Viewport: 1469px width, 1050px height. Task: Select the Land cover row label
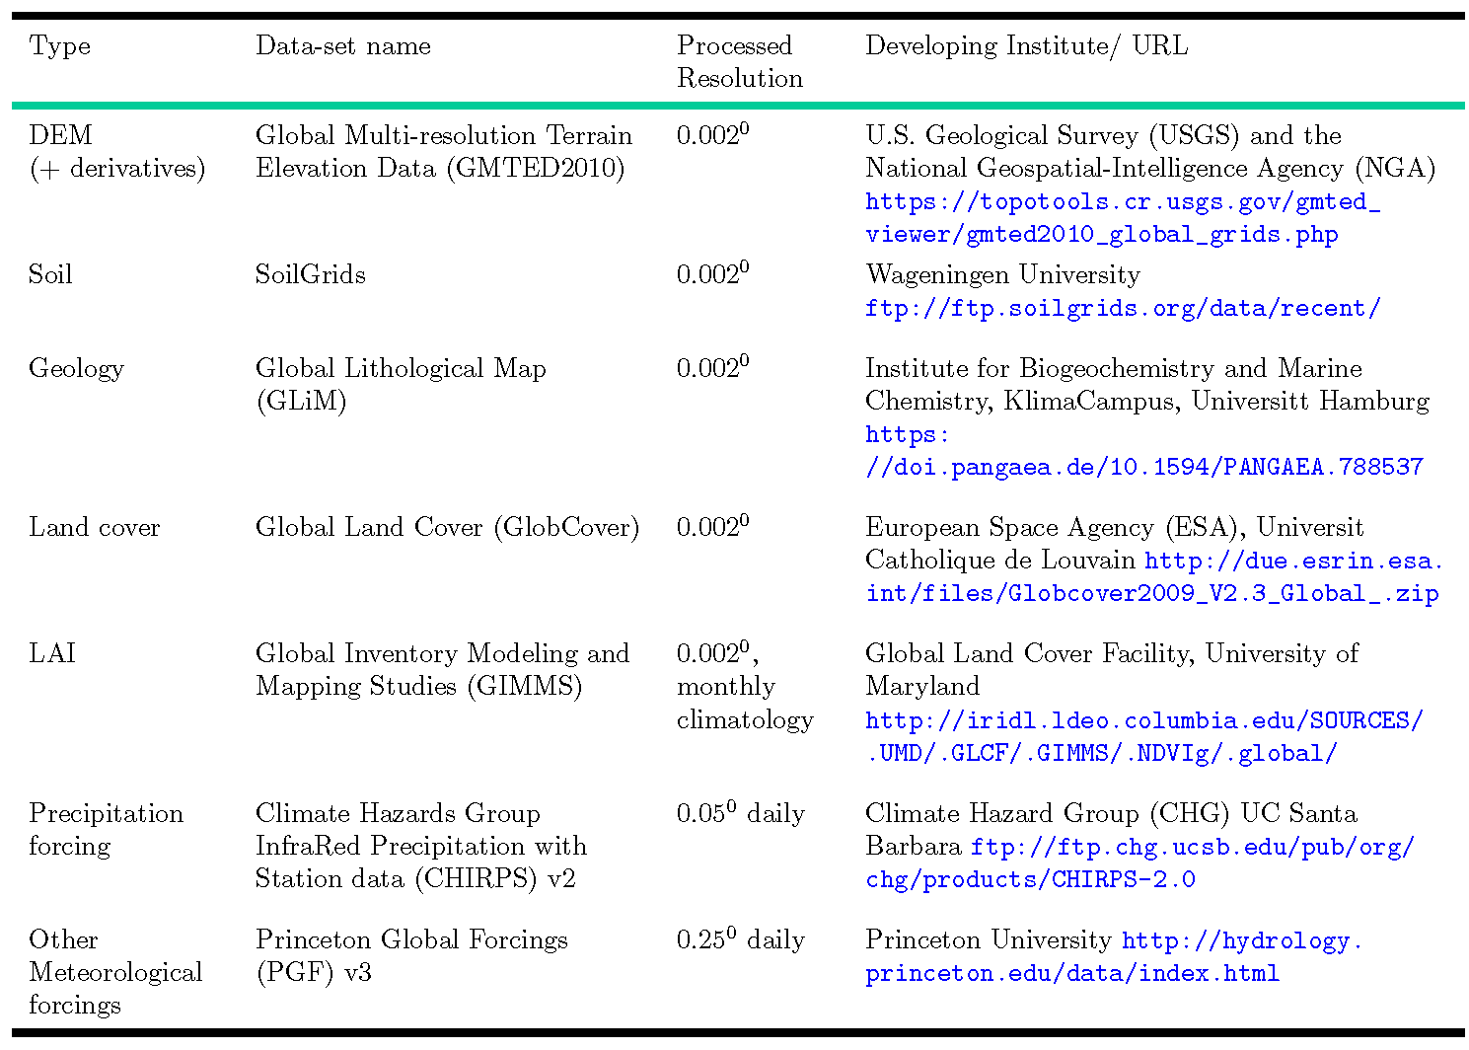[94, 528]
